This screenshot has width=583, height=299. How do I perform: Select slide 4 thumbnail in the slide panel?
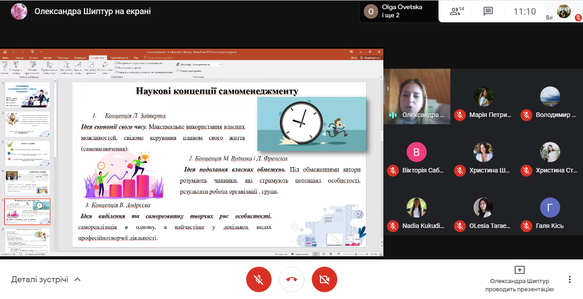coord(27,182)
